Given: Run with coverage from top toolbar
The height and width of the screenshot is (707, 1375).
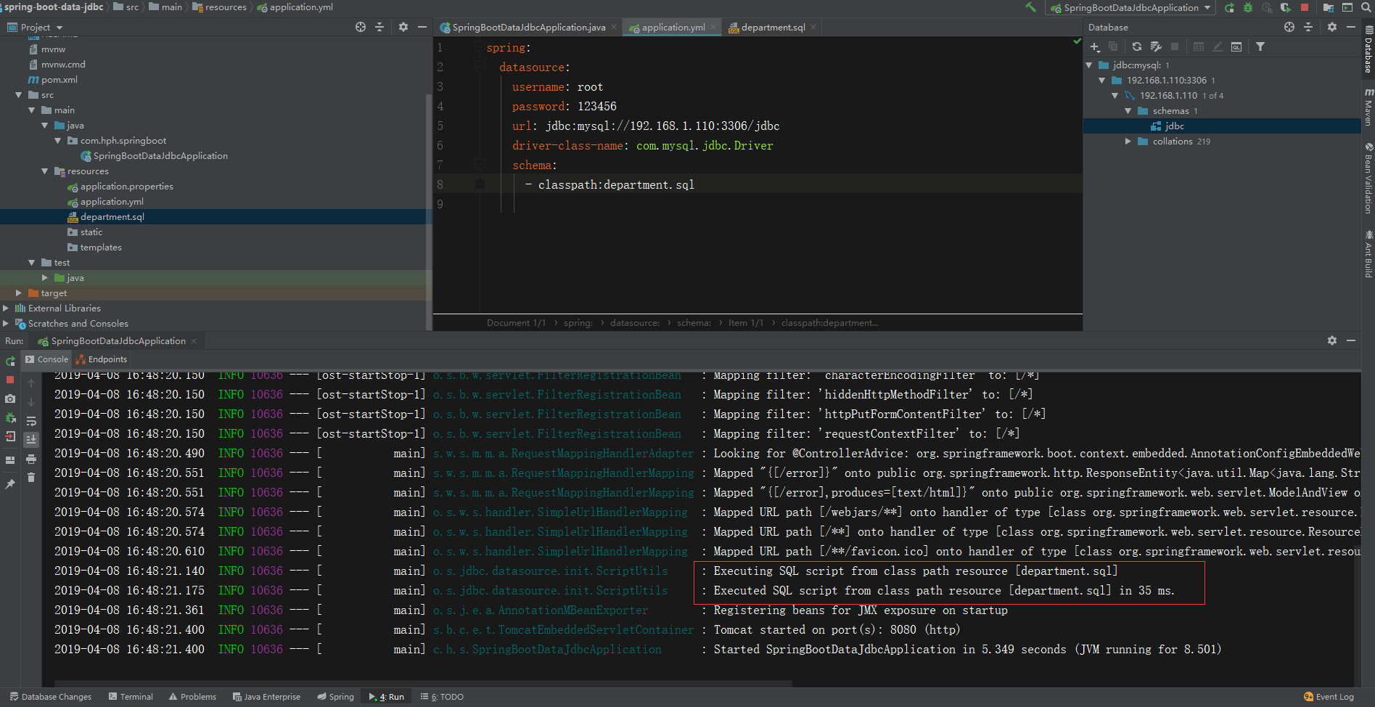Looking at the screenshot, I should [x=1286, y=7].
